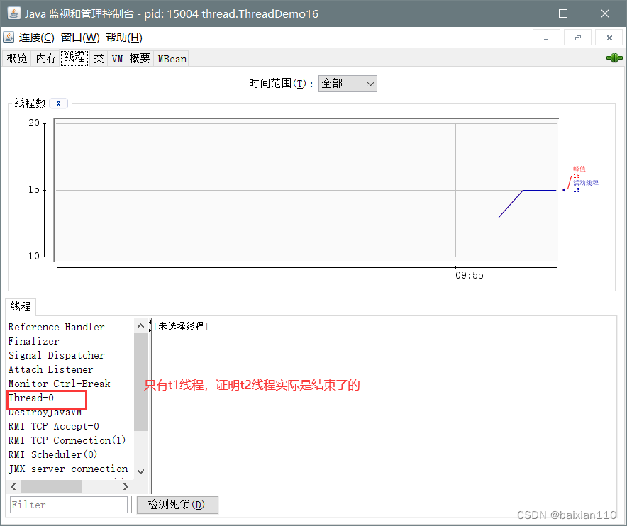Click the 峰值 legend label
The image size is (627, 526).
(579, 169)
